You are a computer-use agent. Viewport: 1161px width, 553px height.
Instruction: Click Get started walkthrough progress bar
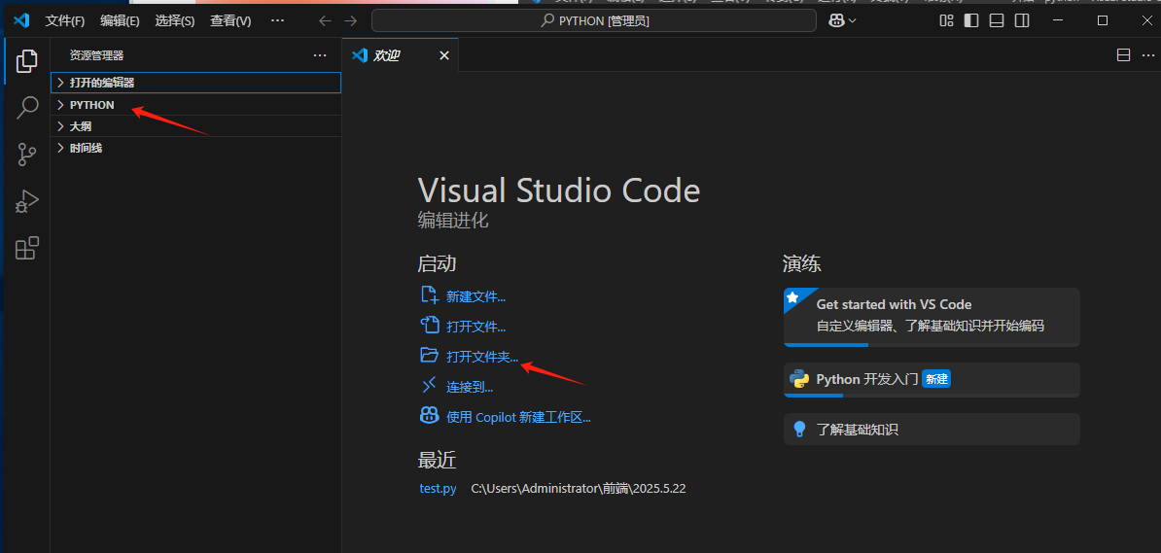click(x=932, y=344)
